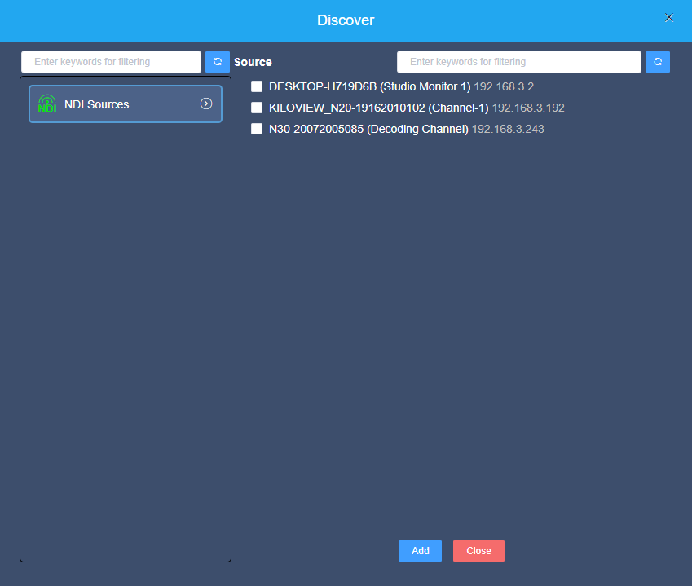Refresh the right Source list

[x=658, y=62]
